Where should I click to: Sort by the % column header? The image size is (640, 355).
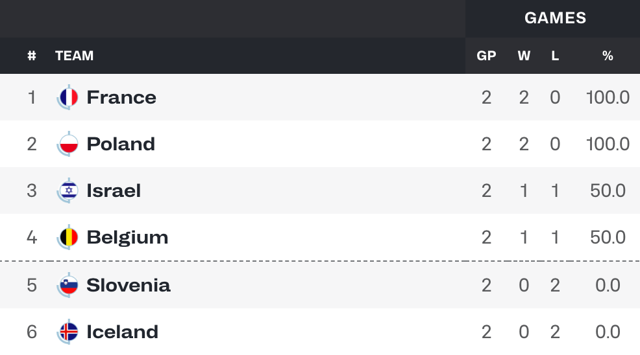click(608, 56)
